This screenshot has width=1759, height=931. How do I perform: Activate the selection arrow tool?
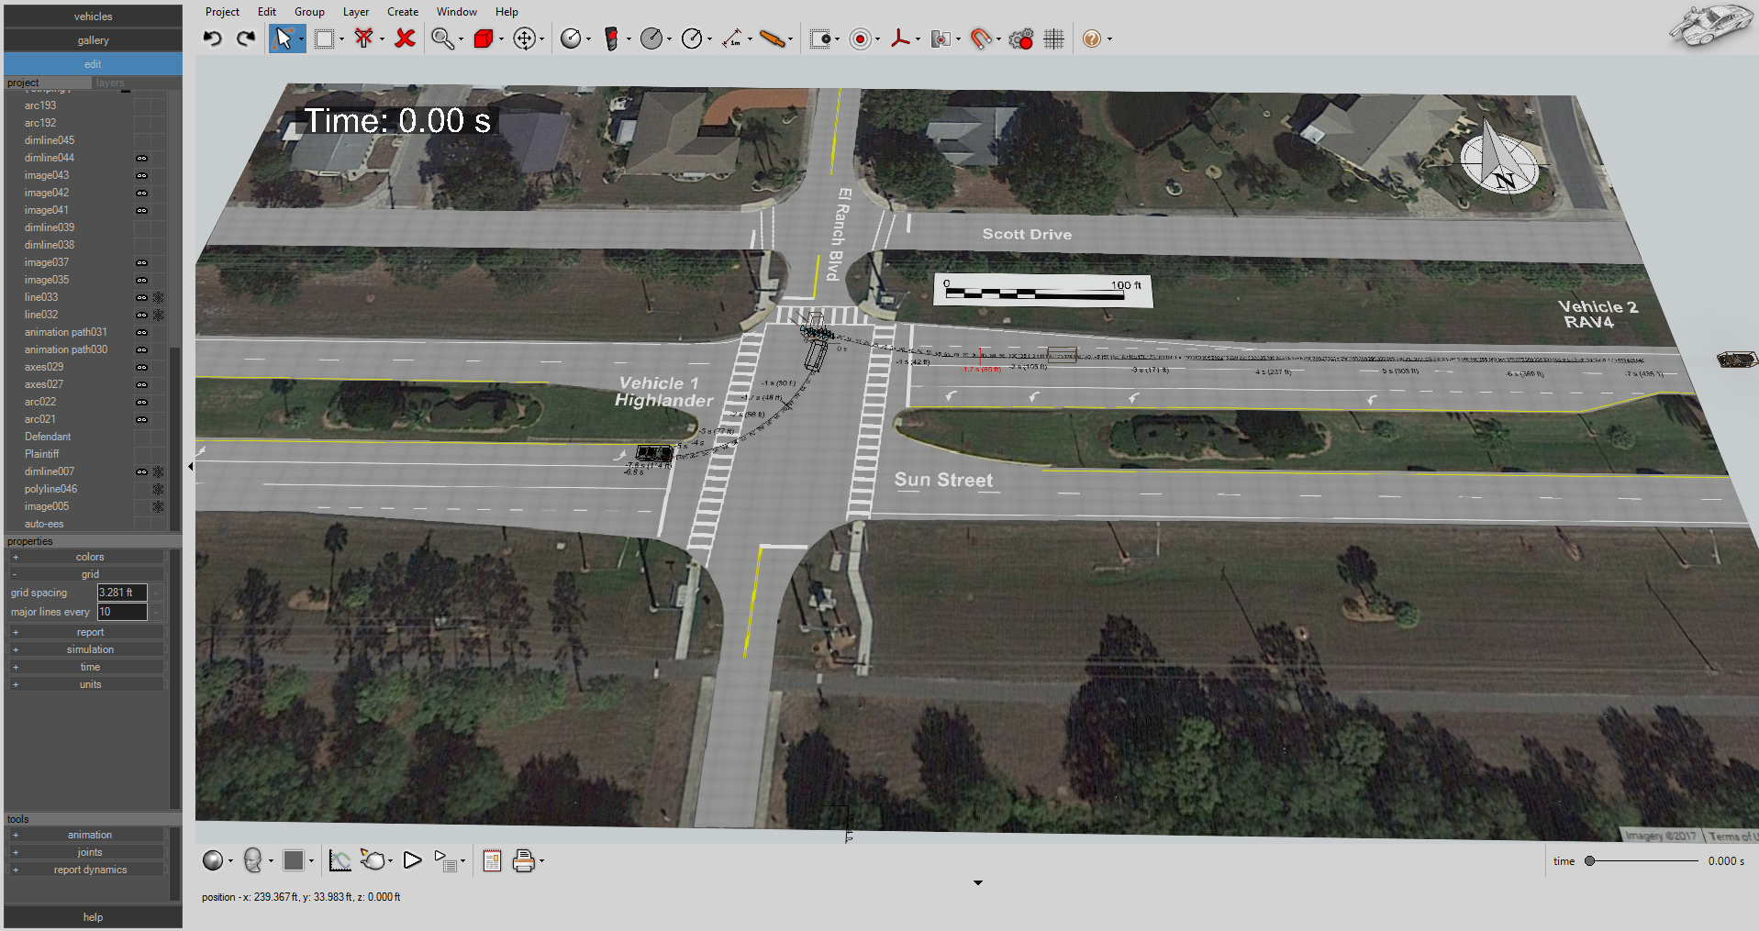(284, 39)
